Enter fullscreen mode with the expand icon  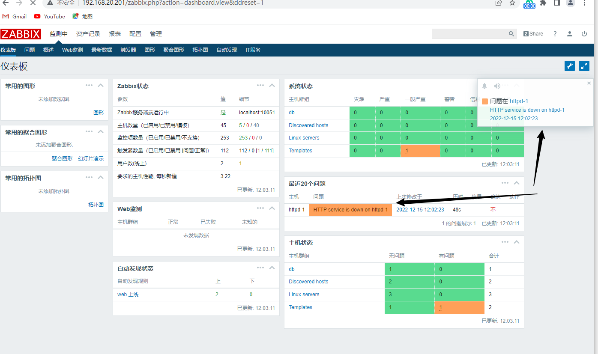pos(584,66)
